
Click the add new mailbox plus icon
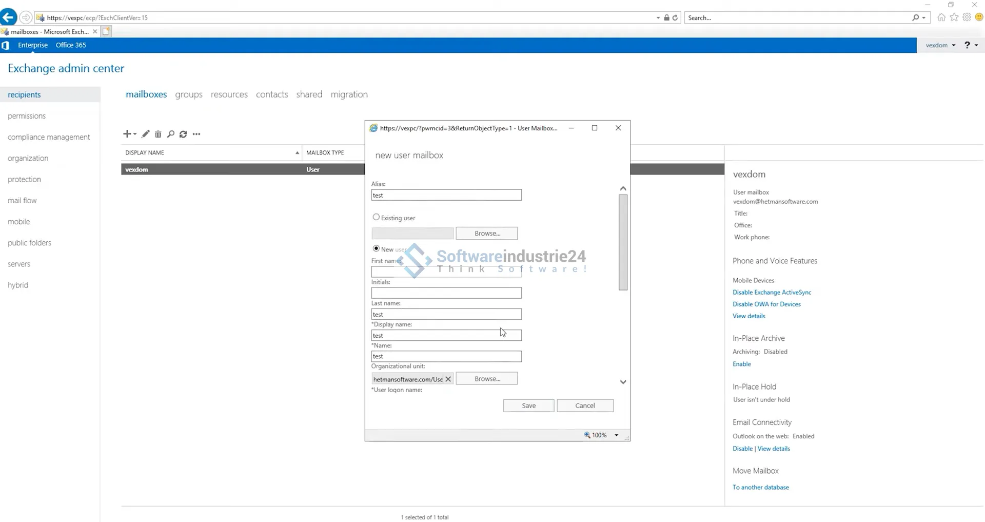coord(127,134)
